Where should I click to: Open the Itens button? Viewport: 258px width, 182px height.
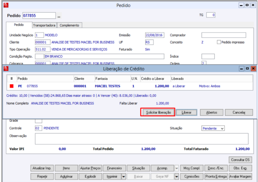click(x=66, y=168)
